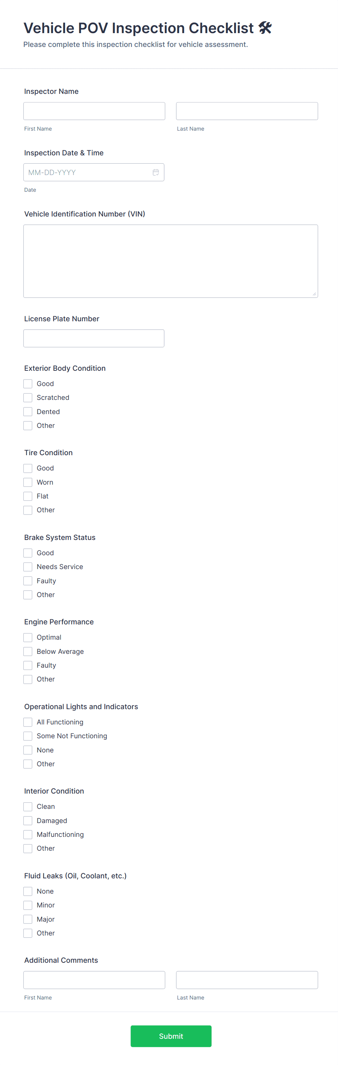Tick Dented exterior body checkbox
338x1065 pixels.
[28, 412]
